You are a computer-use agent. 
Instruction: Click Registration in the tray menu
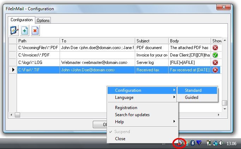coord(142,108)
